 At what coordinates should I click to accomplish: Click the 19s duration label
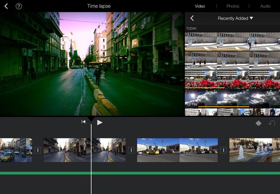[x=194, y=104]
